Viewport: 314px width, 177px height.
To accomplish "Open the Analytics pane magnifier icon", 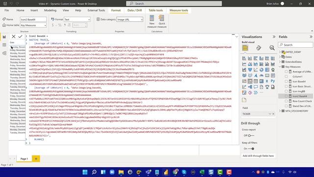I will tap(272, 48).
